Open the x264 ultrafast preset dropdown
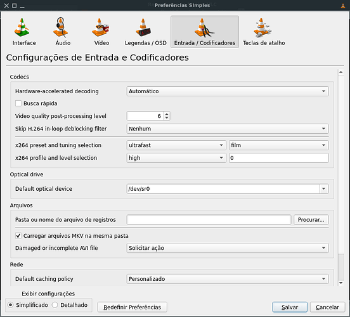Viewport: 350px width, 317px height. (176, 145)
